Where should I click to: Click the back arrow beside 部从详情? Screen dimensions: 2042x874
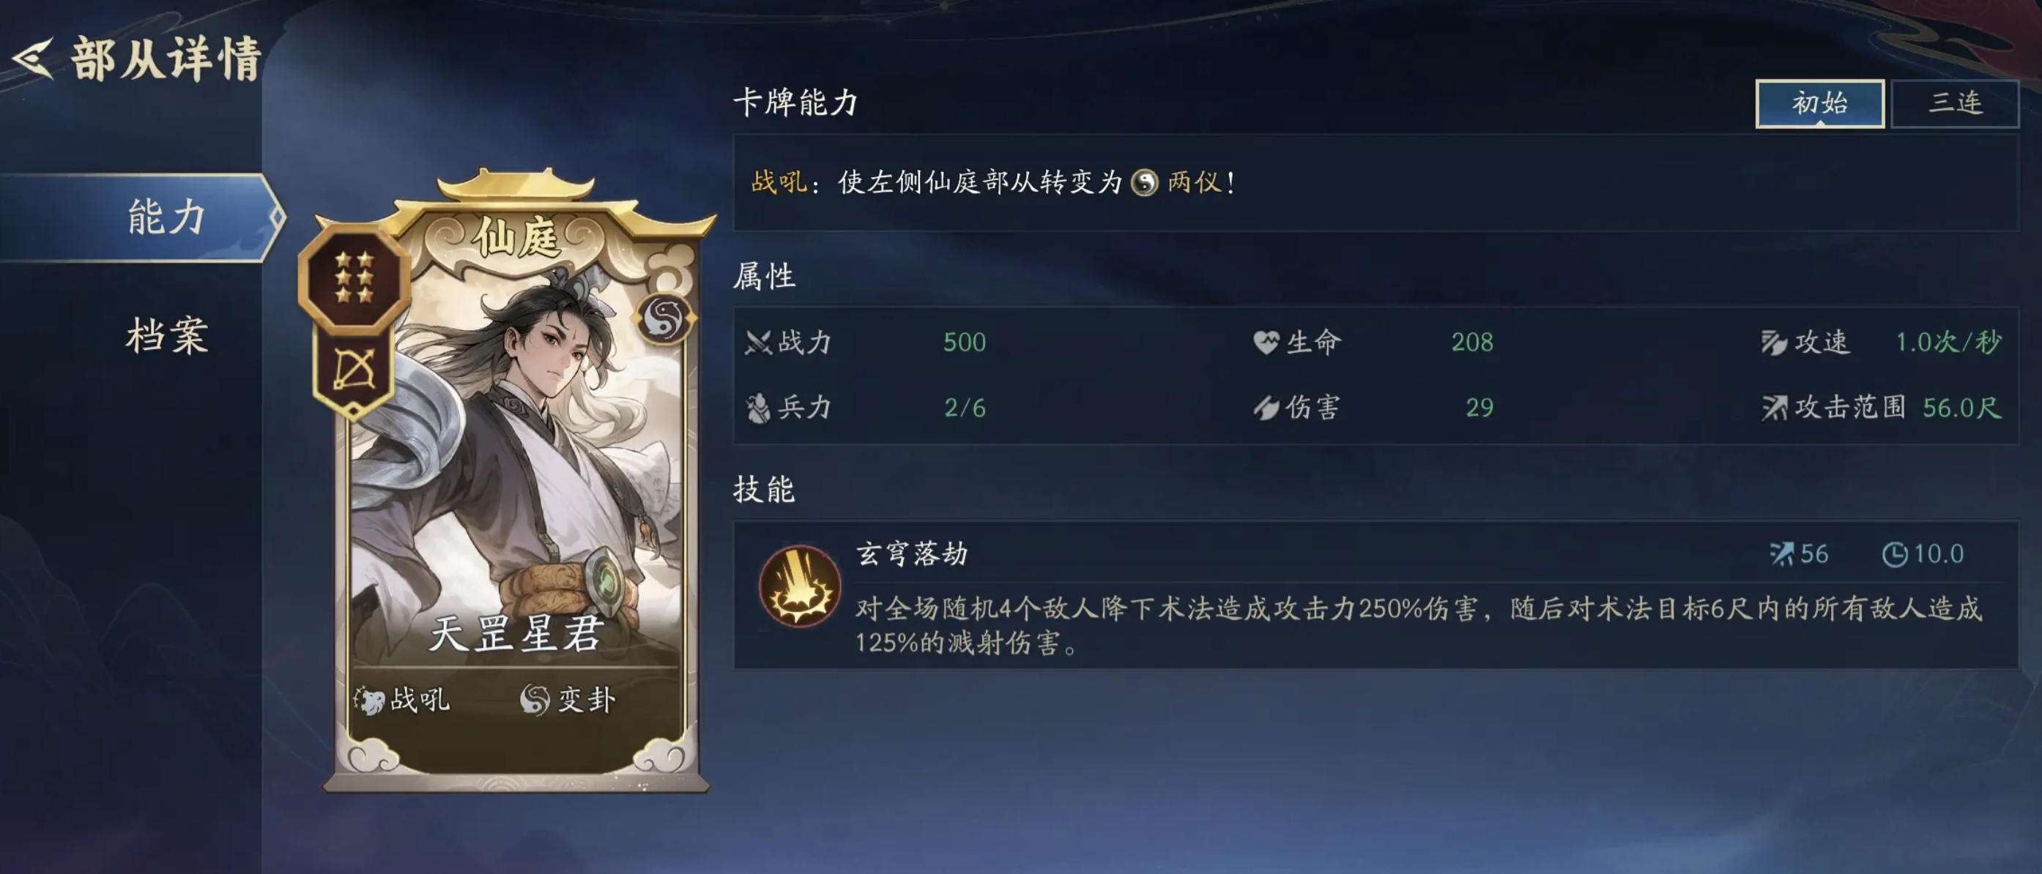pyautogui.click(x=32, y=59)
